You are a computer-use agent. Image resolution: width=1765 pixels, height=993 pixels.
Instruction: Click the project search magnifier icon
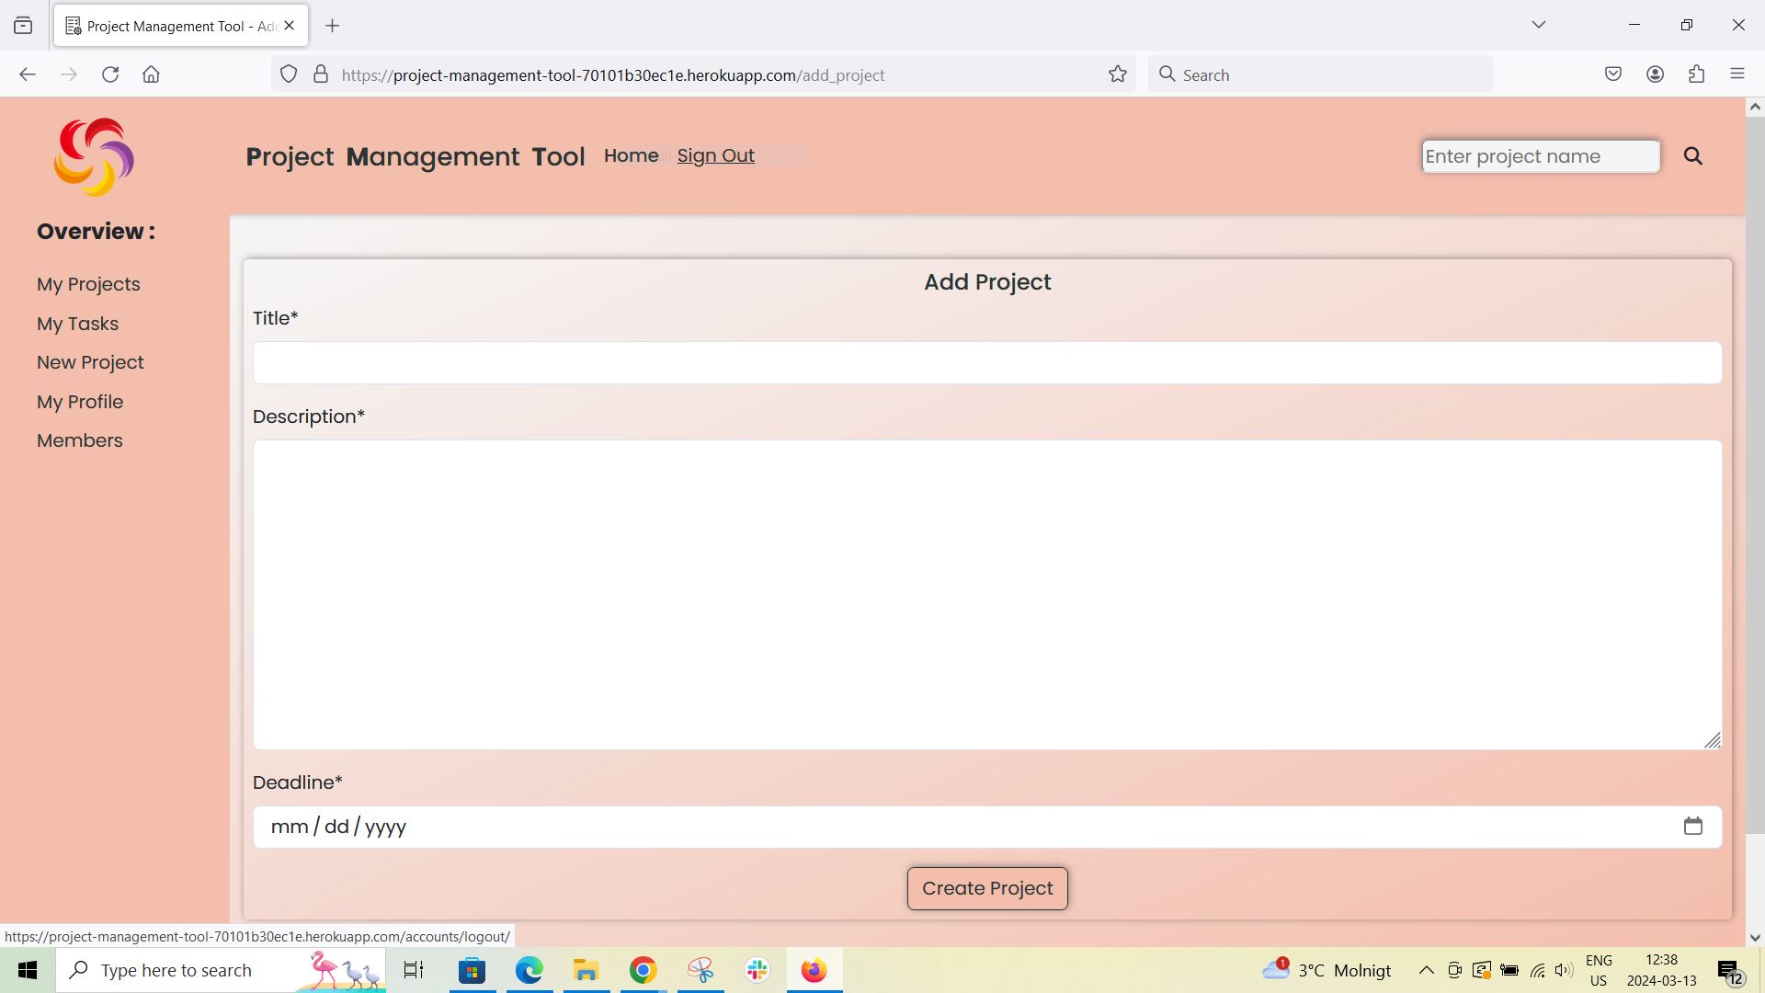click(1692, 155)
